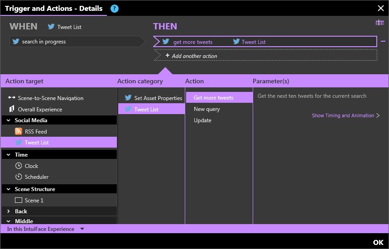Open help with the blue question mark icon

click(115, 9)
